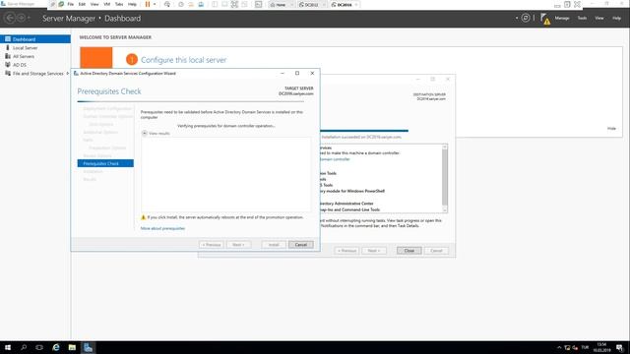Image resolution: width=630 pixels, height=354 pixels.
Task: Open File Explorer from the taskbar
Action: pos(72,347)
